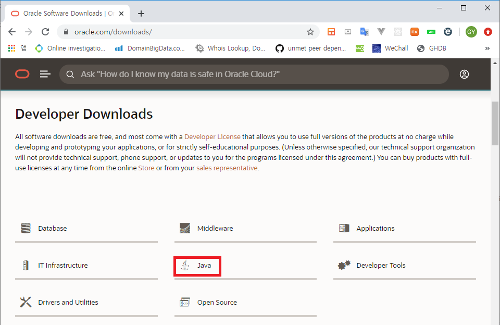Click the scrollbar up arrow

pos(495,63)
